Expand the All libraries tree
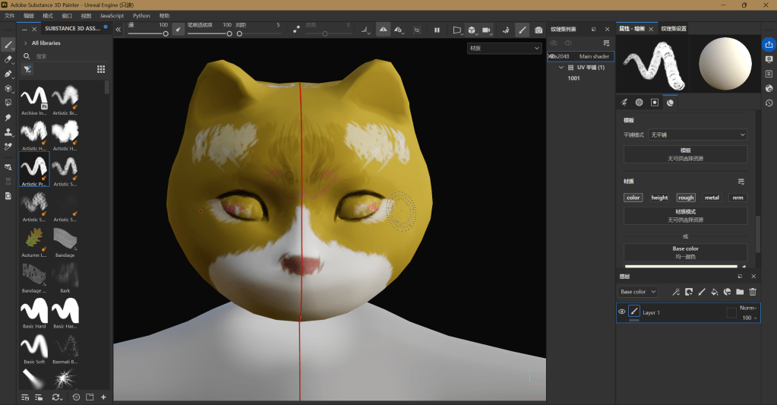 click(25, 43)
